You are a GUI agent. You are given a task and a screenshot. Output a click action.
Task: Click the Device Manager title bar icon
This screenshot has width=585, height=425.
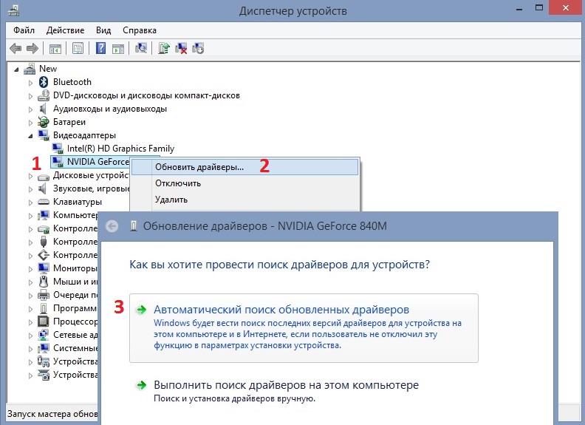(13, 10)
